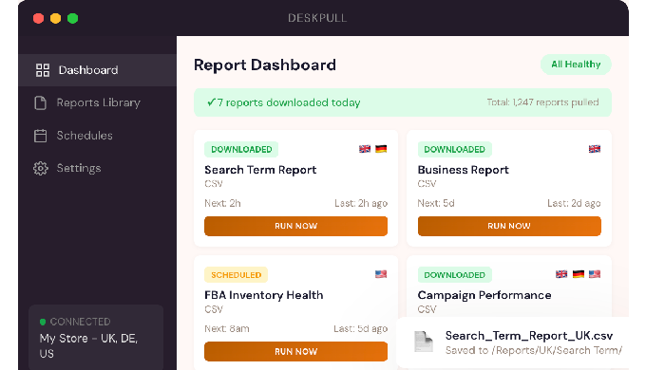
Task: Select the Campaign Performance title
Action: [484, 295]
